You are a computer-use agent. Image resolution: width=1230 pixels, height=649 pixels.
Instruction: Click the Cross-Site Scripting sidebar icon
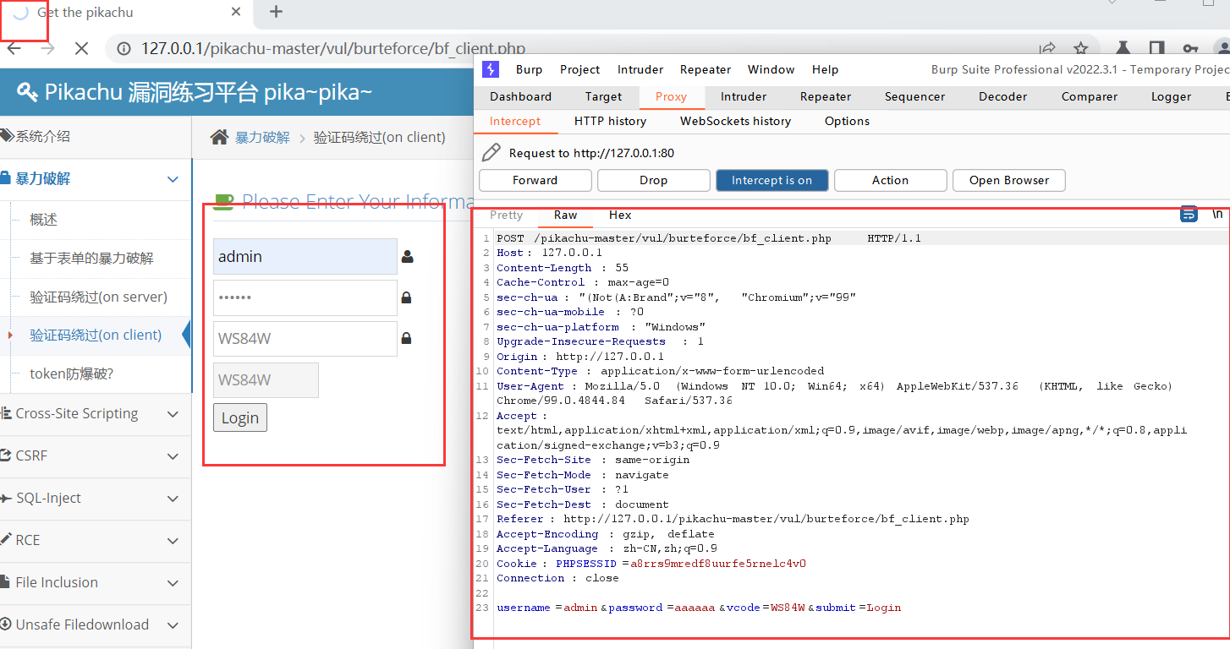(6, 413)
